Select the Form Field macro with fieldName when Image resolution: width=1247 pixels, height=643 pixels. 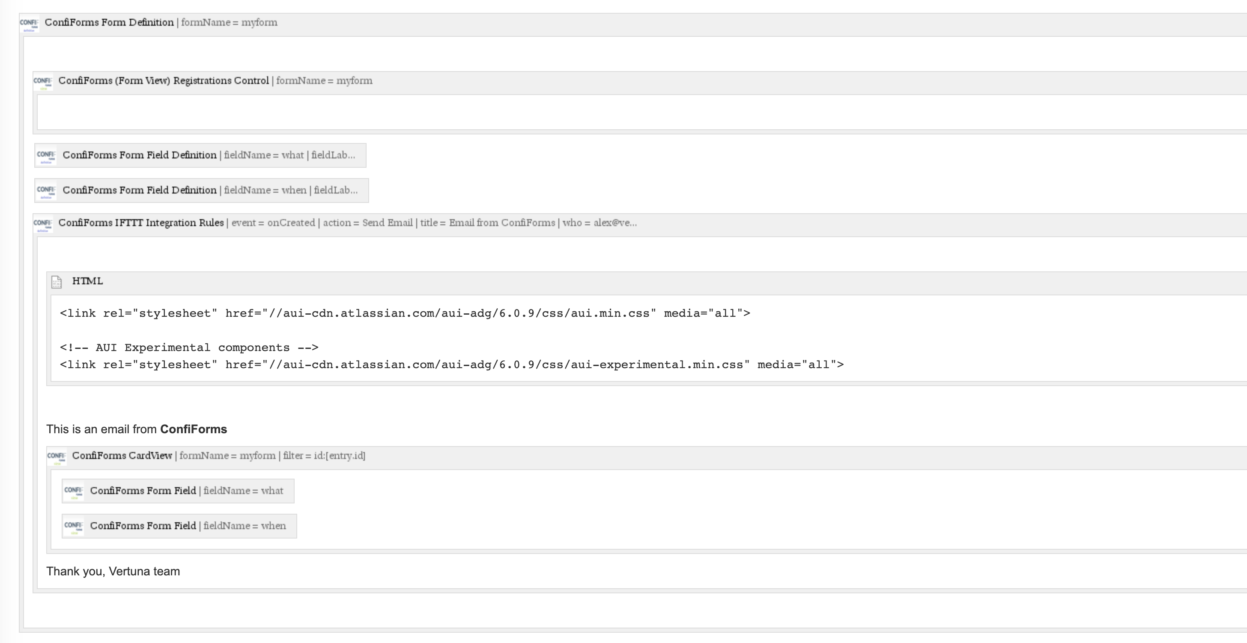179,527
